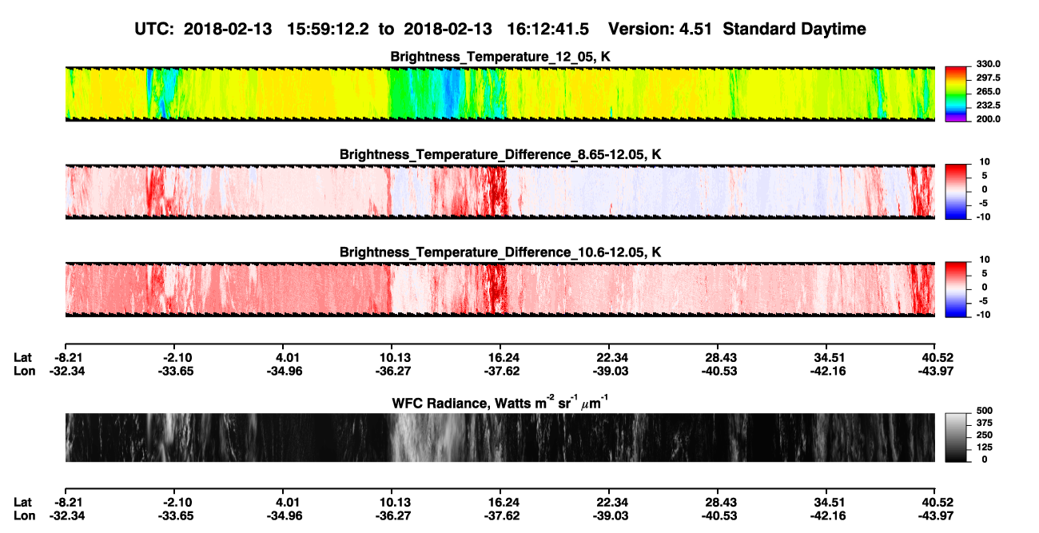Click the 250 tick on WFC colorbar
This screenshot has width=1039, height=533.
click(x=985, y=435)
